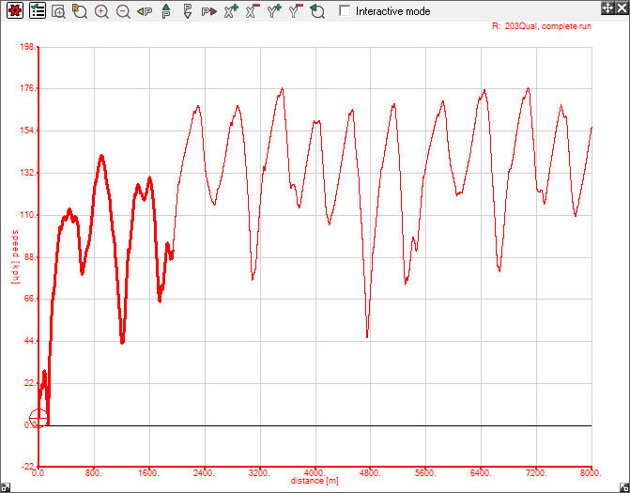This screenshot has height=493, width=630.
Task: Open the channel checklist icon
Action: [x=37, y=11]
